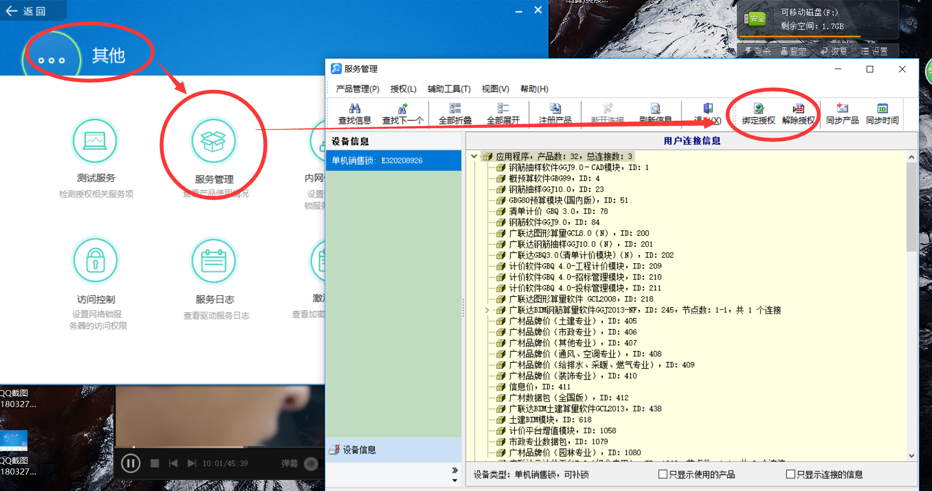Check the 只显示使用的产品 checkbox
The height and width of the screenshot is (491, 932).
click(x=663, y=474)
